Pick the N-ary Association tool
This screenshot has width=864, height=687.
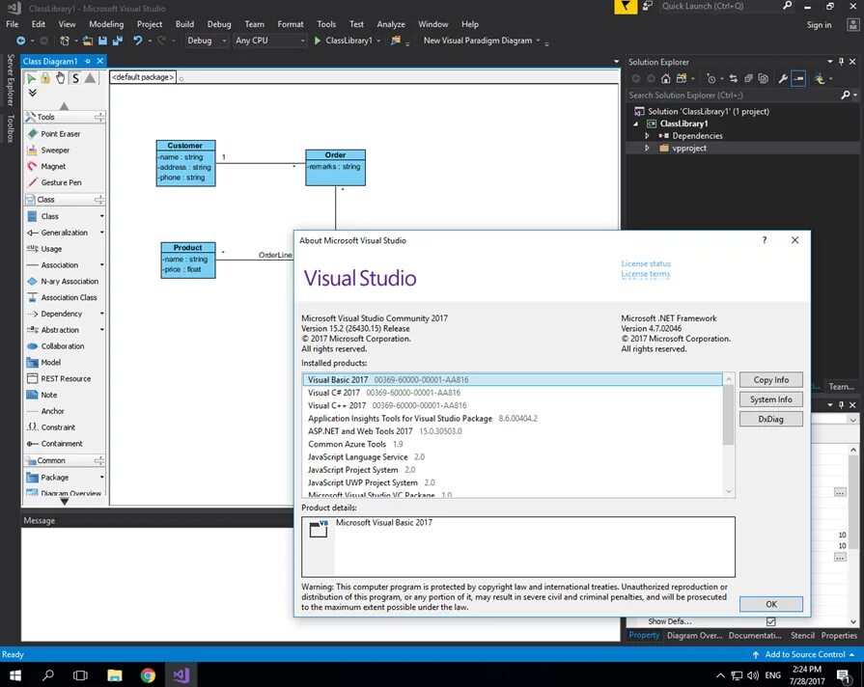(x=62, y=281)
